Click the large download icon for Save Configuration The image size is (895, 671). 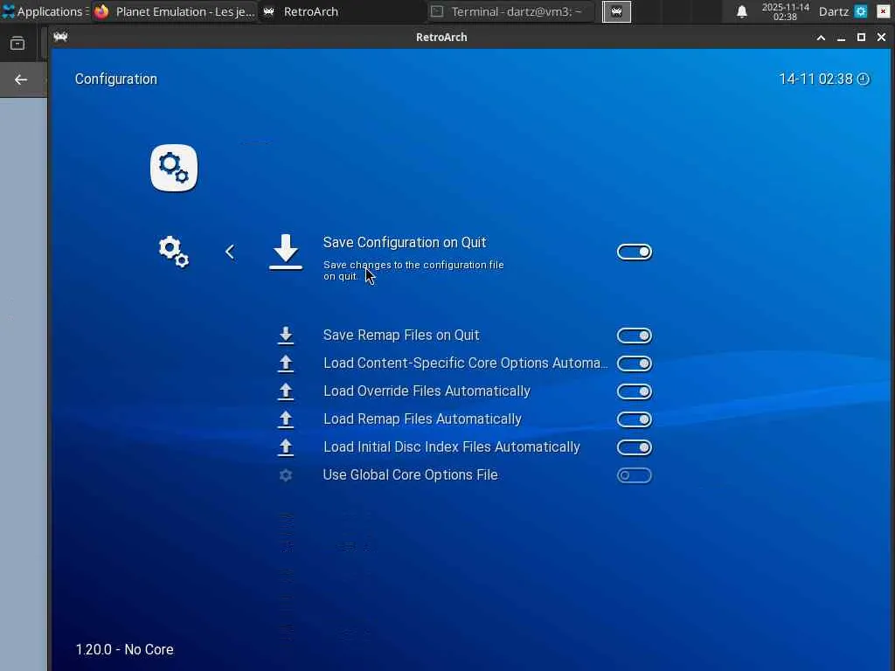(x=286, y=252)
